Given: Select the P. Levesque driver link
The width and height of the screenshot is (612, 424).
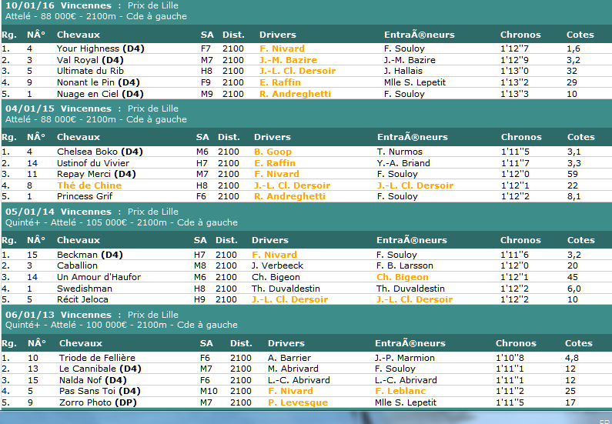Looking at the screenshot, I should pos(298,402).
